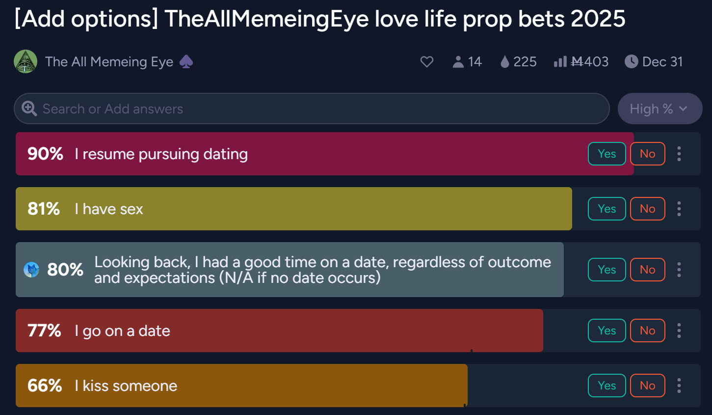Viewport: 712px width, 415px height.
Task: Open the High % sort dropdown
Action: point(659,109)
